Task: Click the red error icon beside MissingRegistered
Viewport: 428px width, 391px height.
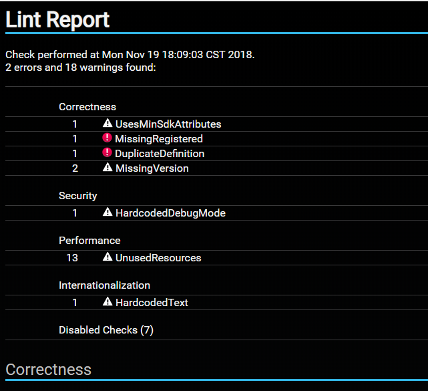Action: (x=108, y=138)
